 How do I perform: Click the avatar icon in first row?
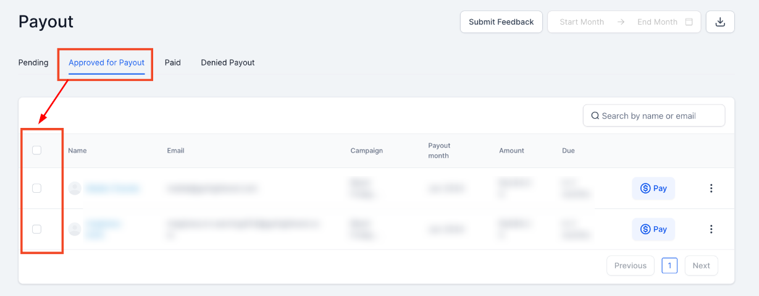pos(75,188)
